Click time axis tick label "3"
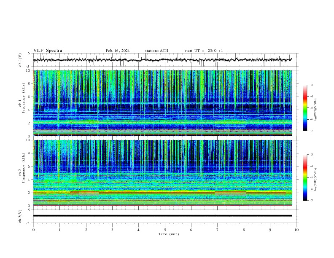Viewport: 334px width, 258px height. coord(112,230)
